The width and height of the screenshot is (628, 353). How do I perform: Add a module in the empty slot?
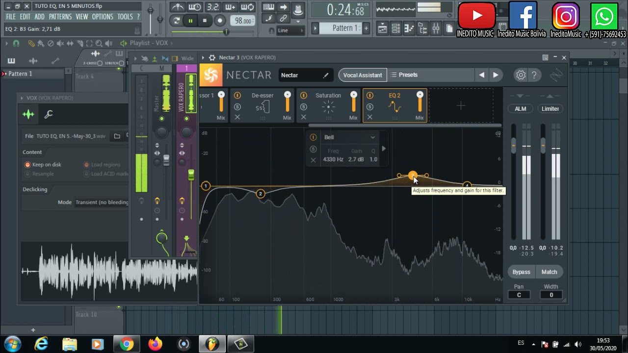click(461, 105)
